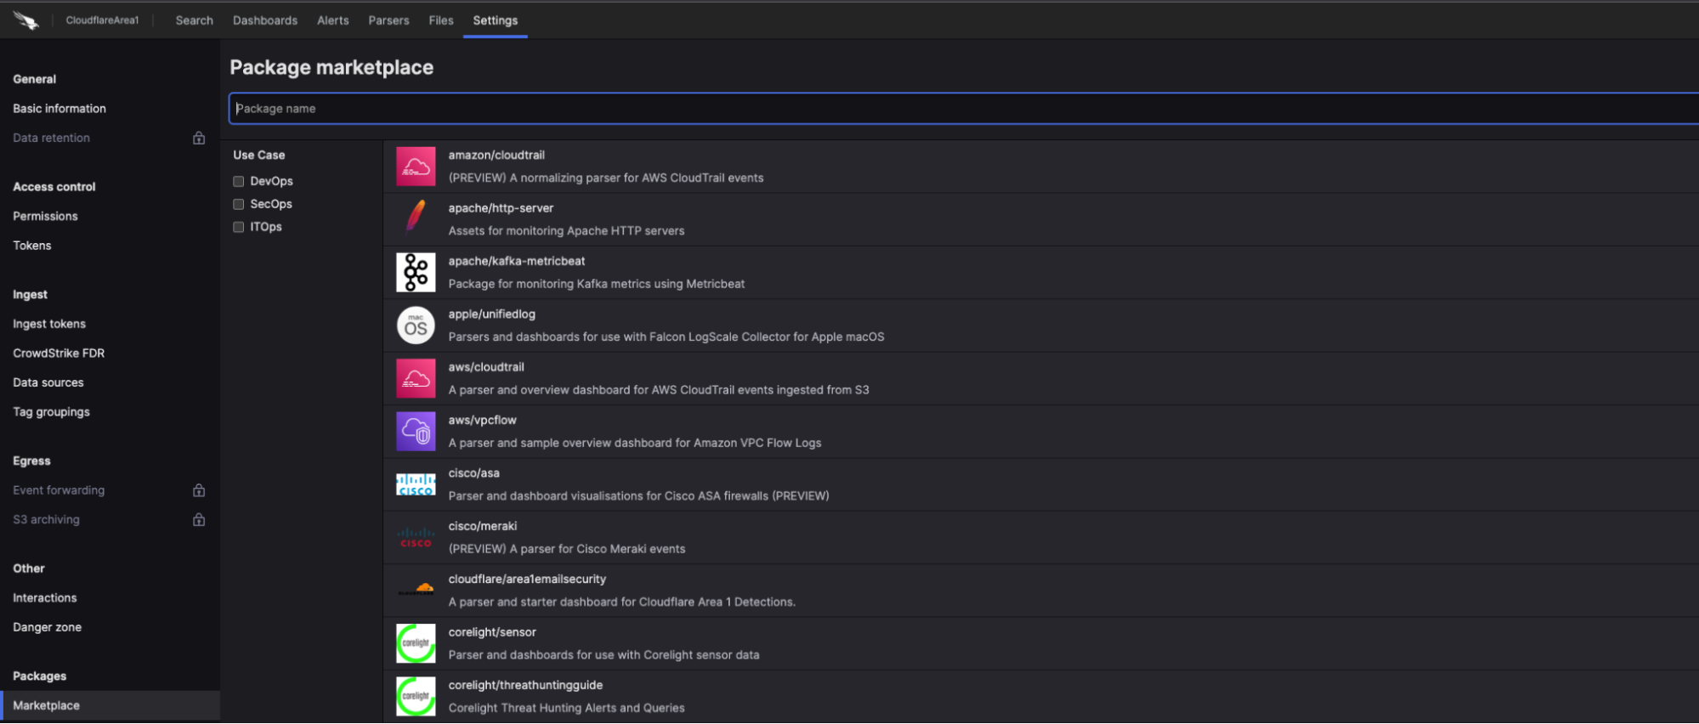Open Basic information settings
This screenshot has width=1699, height=724.
point(59,109)
